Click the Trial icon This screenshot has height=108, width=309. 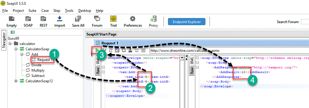pyautogui.click(x=113, y=22)
